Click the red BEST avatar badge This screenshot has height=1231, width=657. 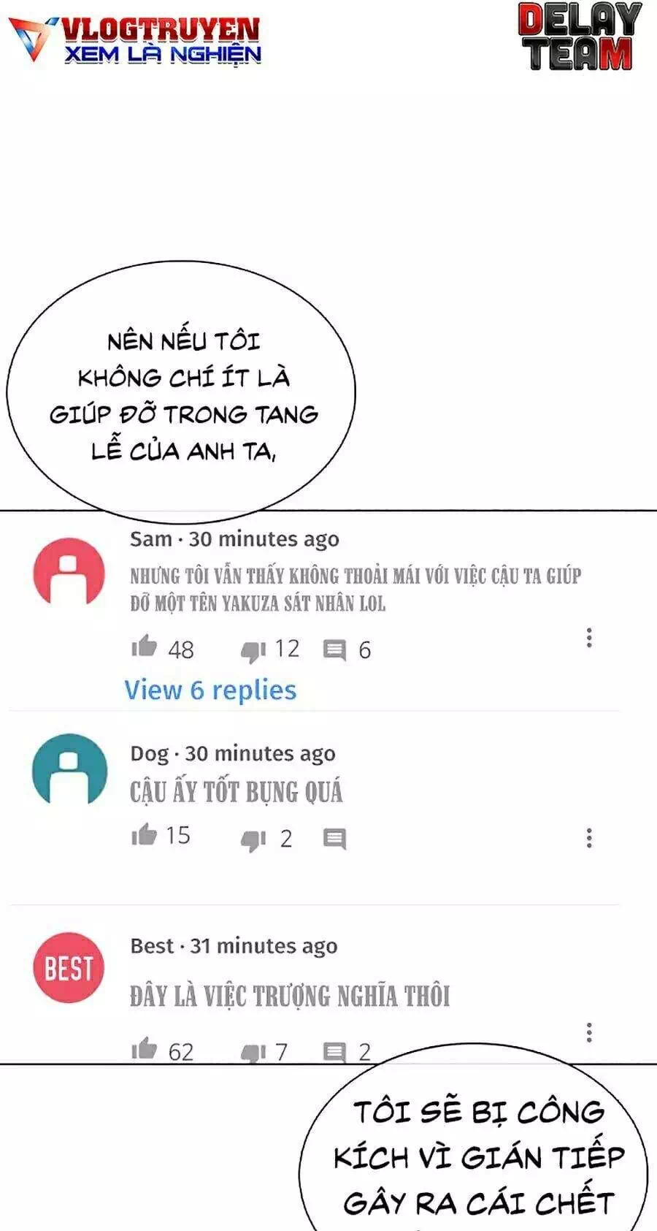pyautogui.click(x=69, y=968)
